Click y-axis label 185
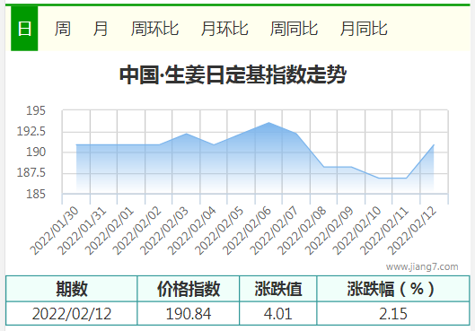This screenshot has height=331, width=475. pos(36,194)
